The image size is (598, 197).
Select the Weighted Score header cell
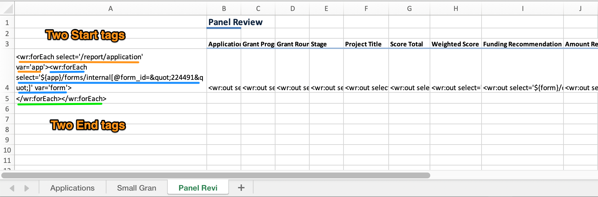(x=455, y=44)
